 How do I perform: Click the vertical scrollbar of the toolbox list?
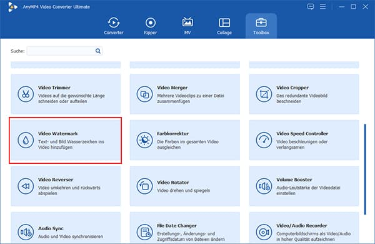[365, 170]
